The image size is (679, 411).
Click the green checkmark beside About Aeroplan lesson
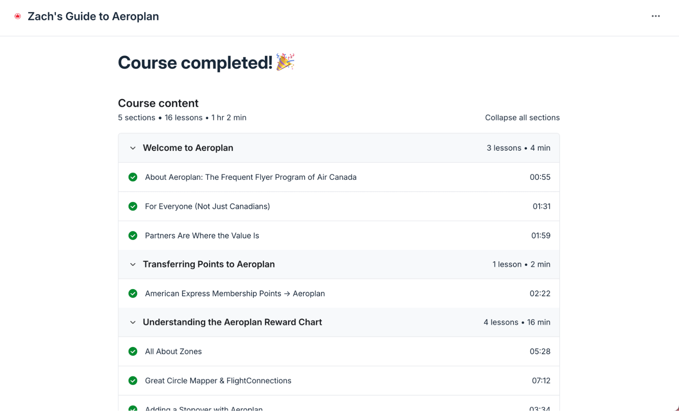coord(133,177)
